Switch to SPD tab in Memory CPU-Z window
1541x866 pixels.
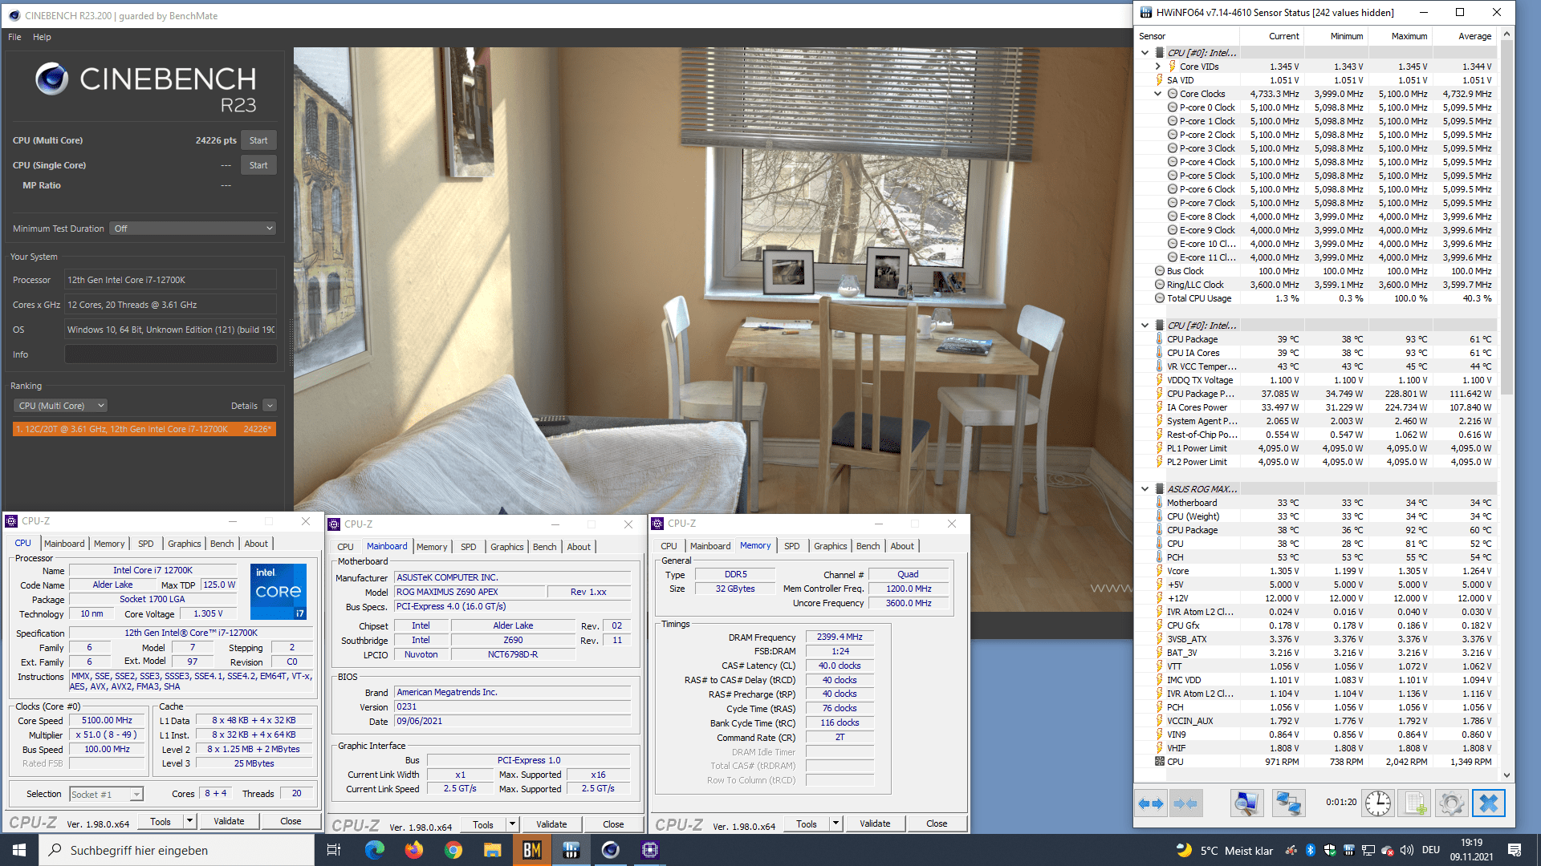791,546
